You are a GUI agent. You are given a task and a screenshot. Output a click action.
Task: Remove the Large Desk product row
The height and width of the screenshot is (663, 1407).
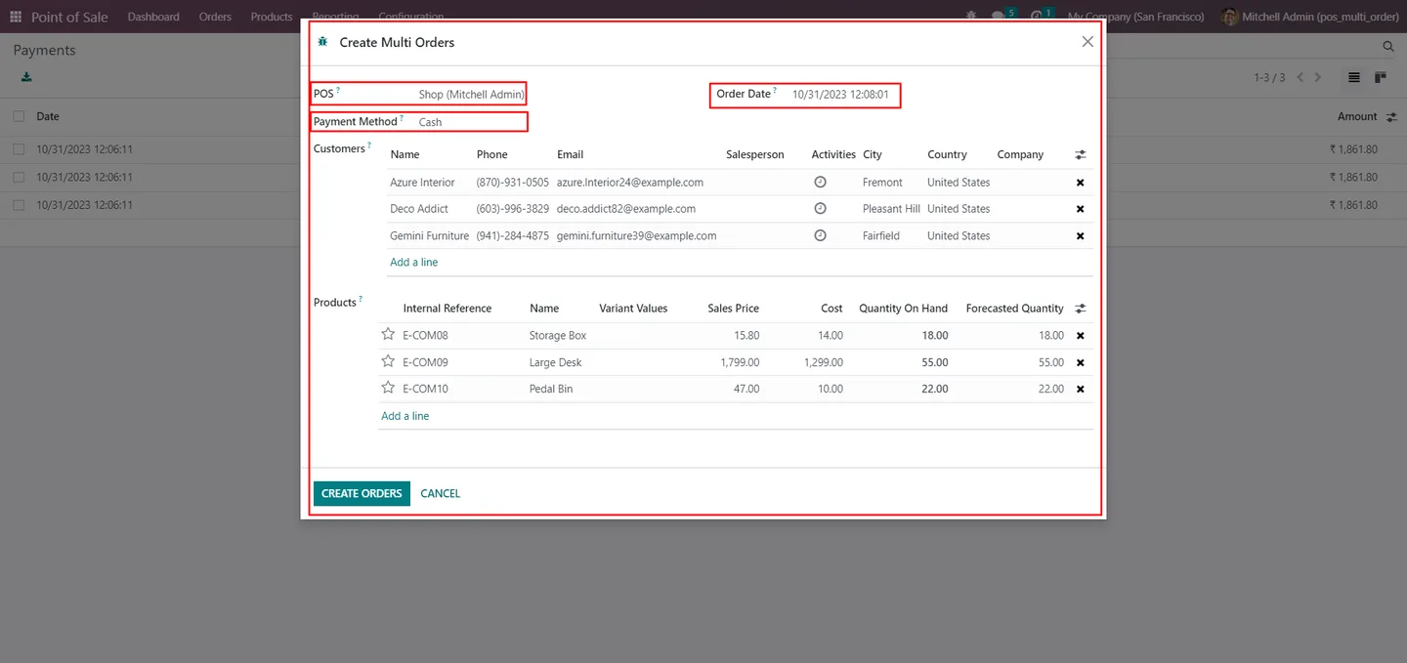(1080, 362)
